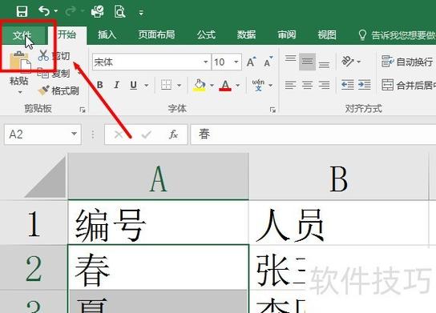Click the Decrease Indent icon
The width and height of the screenshot is (436, 313).
point(348,85)
